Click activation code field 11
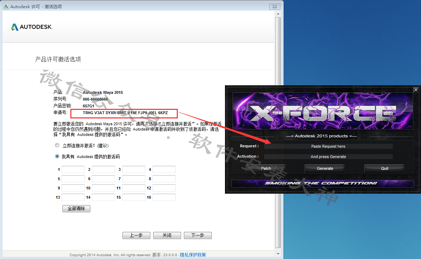Screen dimensions: 421x259 [134, 188]
